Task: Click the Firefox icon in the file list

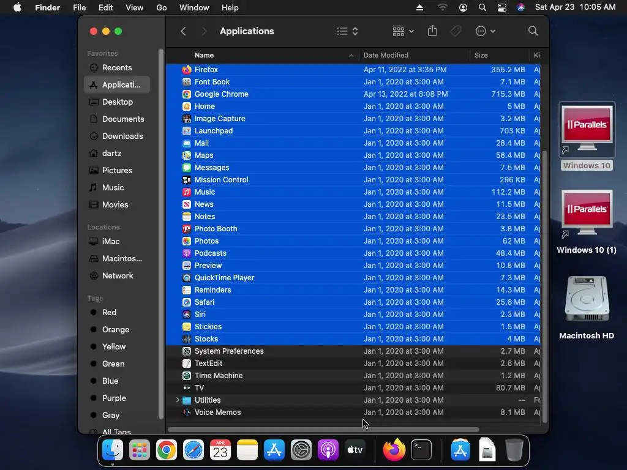Action: click(x=187, y=70)
